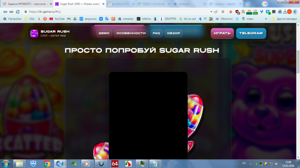Open the ДЕМО navigation item
This screenshot has height=168, width=300.
[x=104, y=33]
